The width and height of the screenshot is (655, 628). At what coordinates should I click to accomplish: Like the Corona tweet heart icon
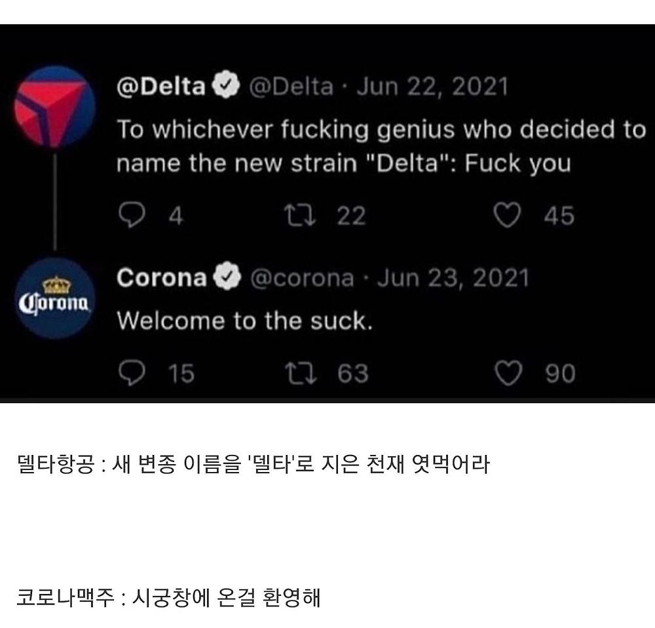pos(506,372)
